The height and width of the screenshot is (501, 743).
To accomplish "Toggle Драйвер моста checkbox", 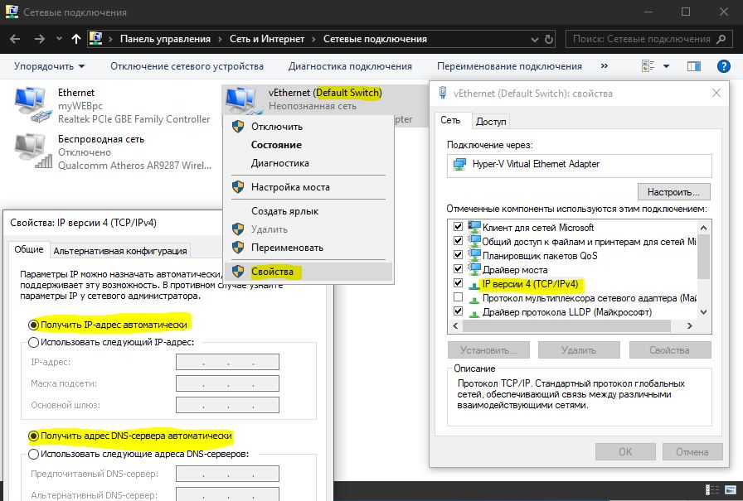I will (458, 268).
